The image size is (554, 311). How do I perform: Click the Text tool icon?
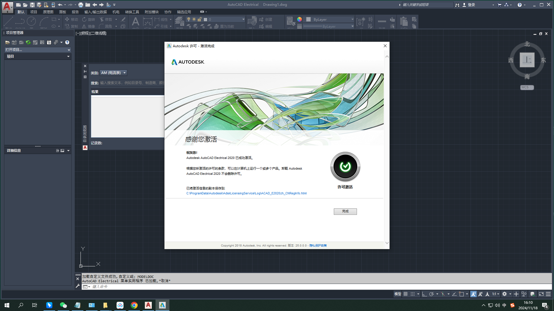(135, 22)
